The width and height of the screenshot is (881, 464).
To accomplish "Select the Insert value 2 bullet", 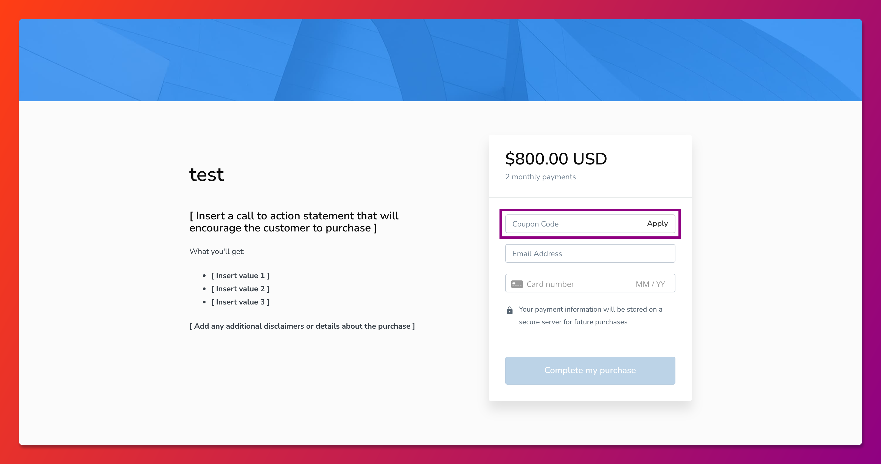I will click(x=240, y=289).
